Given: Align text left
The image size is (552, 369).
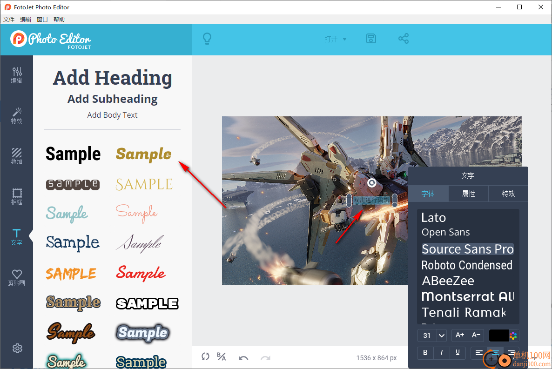Looking at the screenshot, I should point(479,353).
